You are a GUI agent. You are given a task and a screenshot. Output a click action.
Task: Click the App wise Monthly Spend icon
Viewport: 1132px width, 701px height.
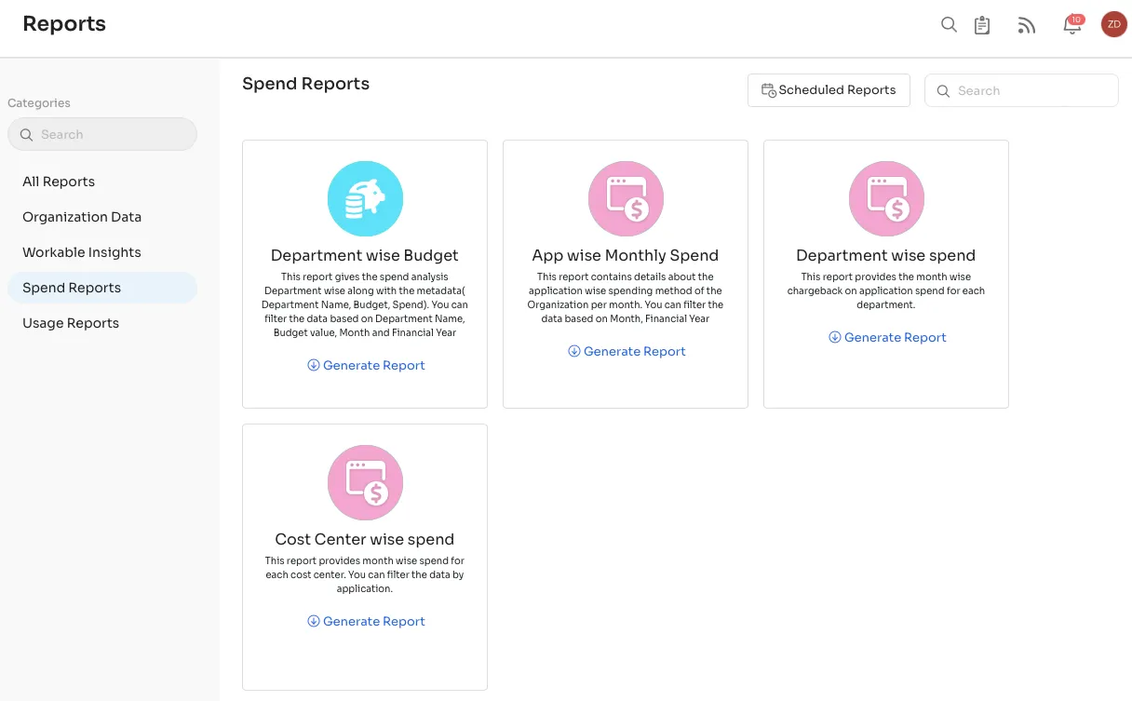tap(626, 198)
